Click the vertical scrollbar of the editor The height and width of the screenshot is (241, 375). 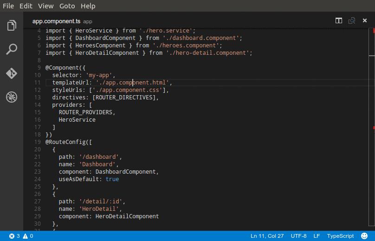pyautogui.click(x=372, y=127)
